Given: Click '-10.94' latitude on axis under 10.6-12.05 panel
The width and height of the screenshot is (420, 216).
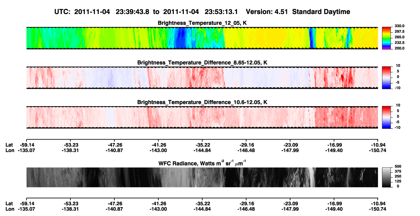Looking at the screenshot, I should (378, 145).
